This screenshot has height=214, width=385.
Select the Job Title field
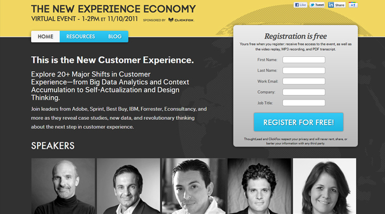[x=304, y=103]
